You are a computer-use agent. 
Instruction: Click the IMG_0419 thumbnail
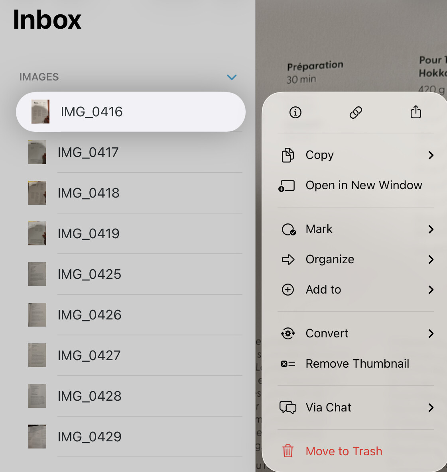click(x=37, y=233)
